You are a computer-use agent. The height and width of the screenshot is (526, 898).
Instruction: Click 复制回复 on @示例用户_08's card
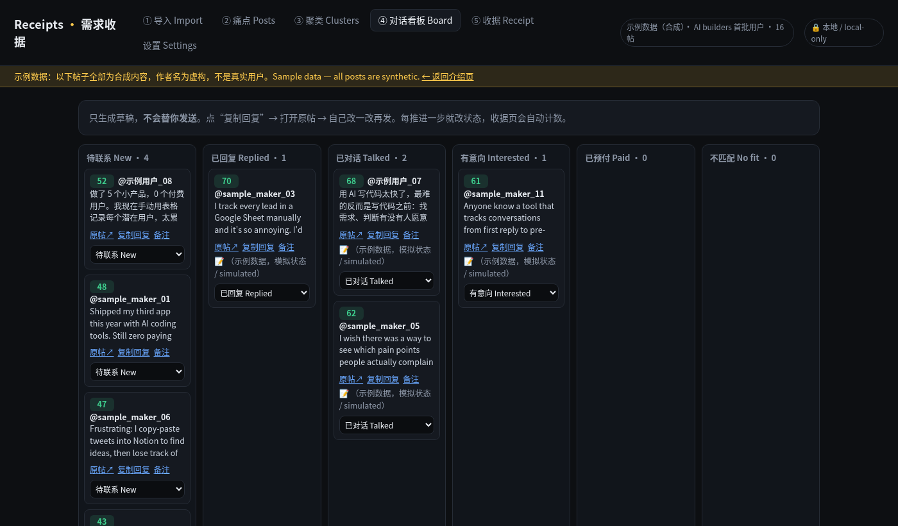point(133,235)
